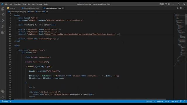
Task: Open the View menu
Action: coord(24,4)
